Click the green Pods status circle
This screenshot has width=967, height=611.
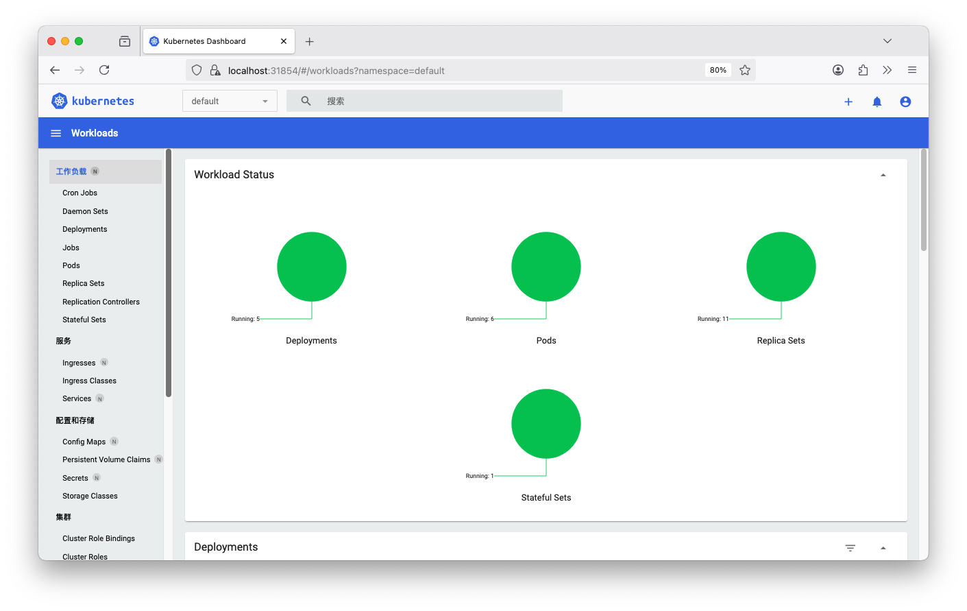pyautogui.click(x=546, y=267)
